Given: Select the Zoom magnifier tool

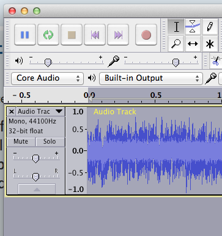Looking at the screenshot, I should (176, 43).
